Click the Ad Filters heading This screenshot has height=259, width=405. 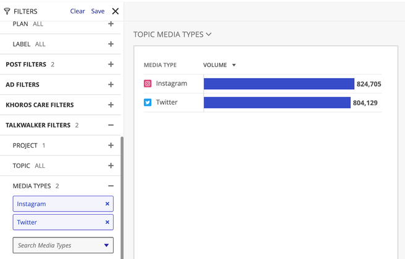22,85
